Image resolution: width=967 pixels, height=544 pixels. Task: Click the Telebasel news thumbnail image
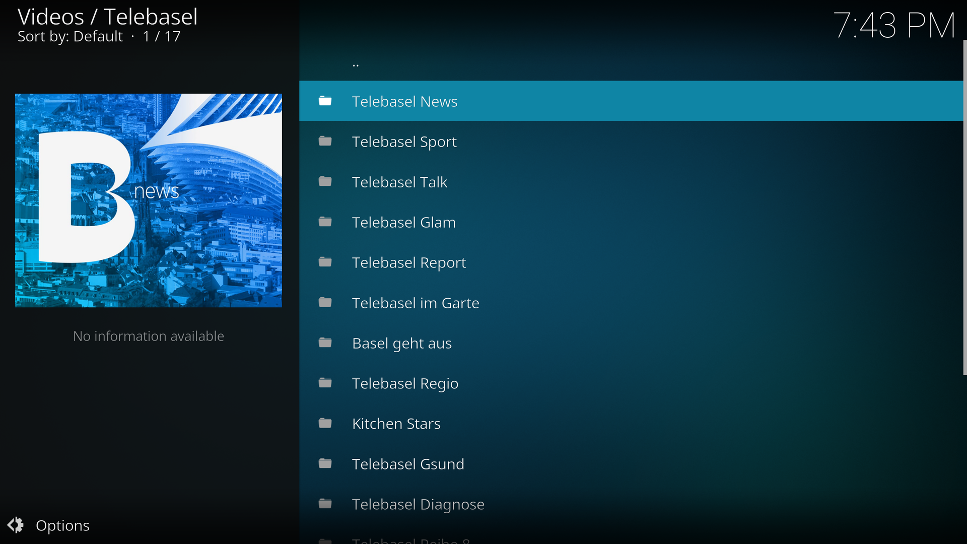tap(148, 200)
